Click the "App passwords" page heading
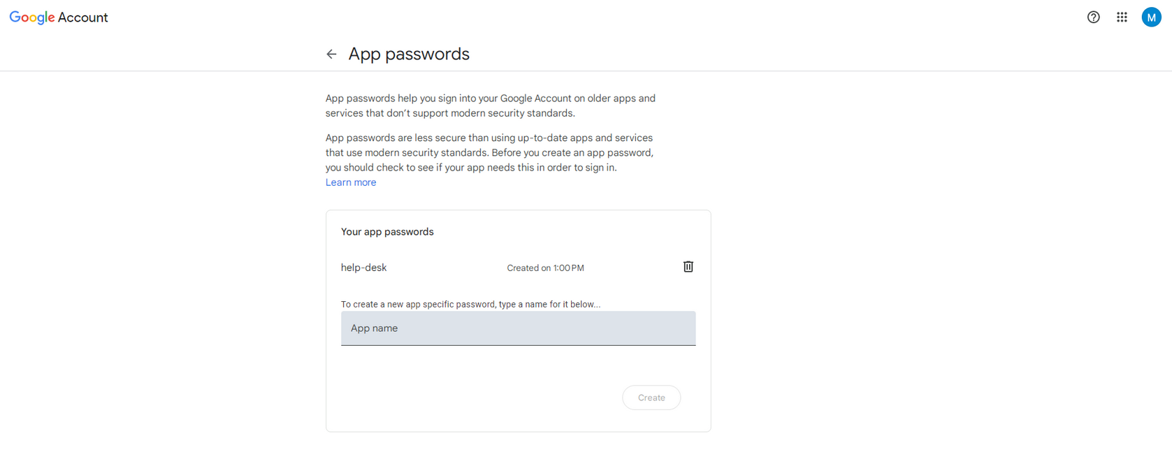The width and height of the screenshot is (1172, 459). [x=409, y=54]
